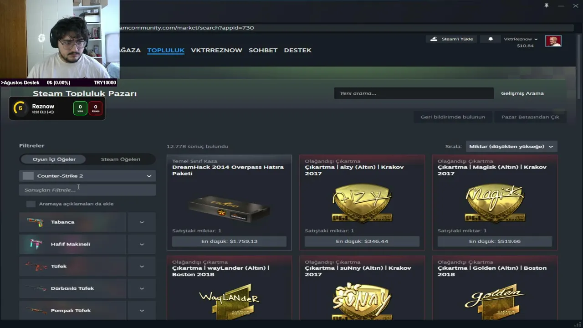This screenshot has height=328, width=583.
Task: Click the shotgun icon next to Pompalı Tüfek
Action: pos(36,311)
